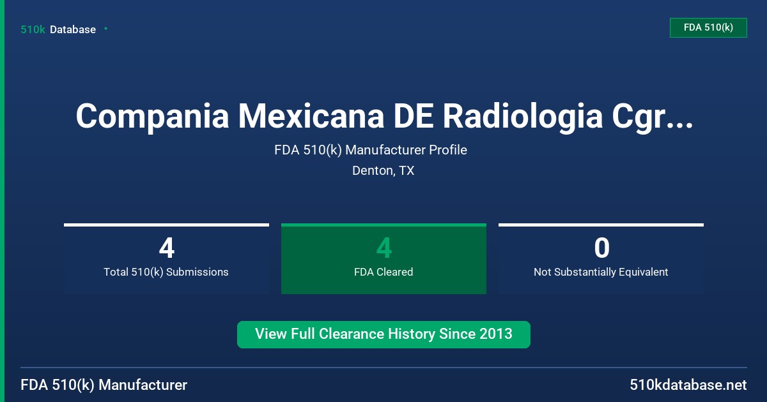
Task: Click the FDA 510(k) badge
Action: pyautogui.click(x=708, y=27)
